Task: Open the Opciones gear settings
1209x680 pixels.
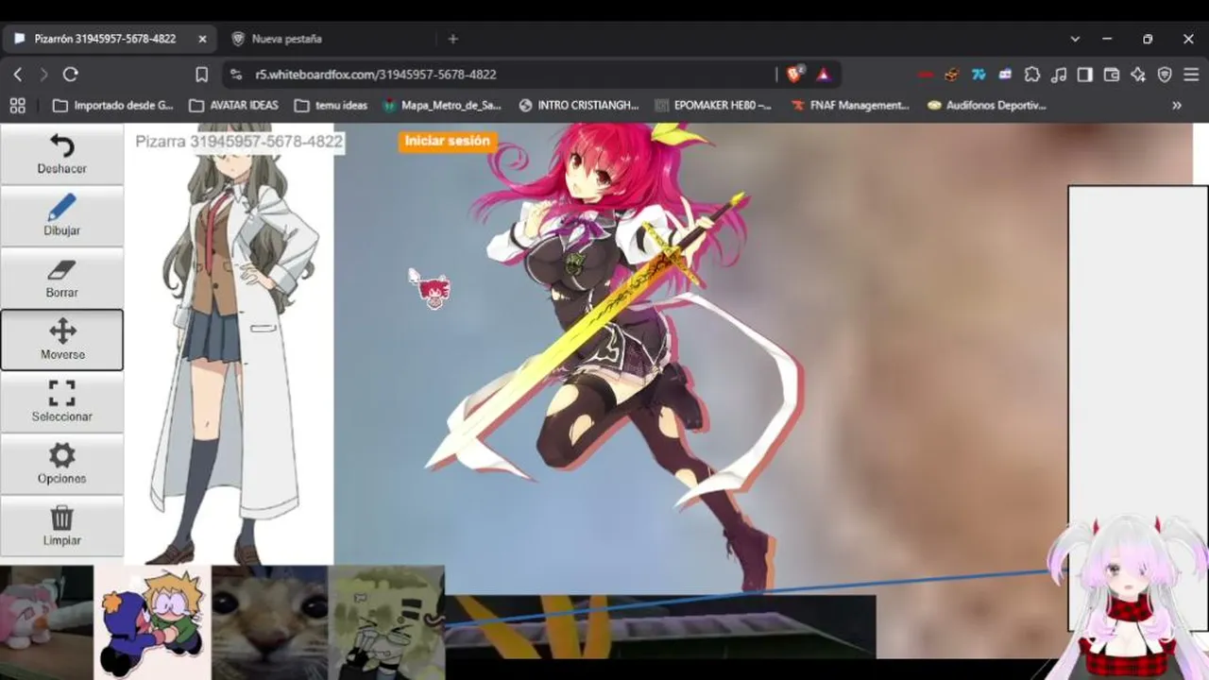Action: 61,464
